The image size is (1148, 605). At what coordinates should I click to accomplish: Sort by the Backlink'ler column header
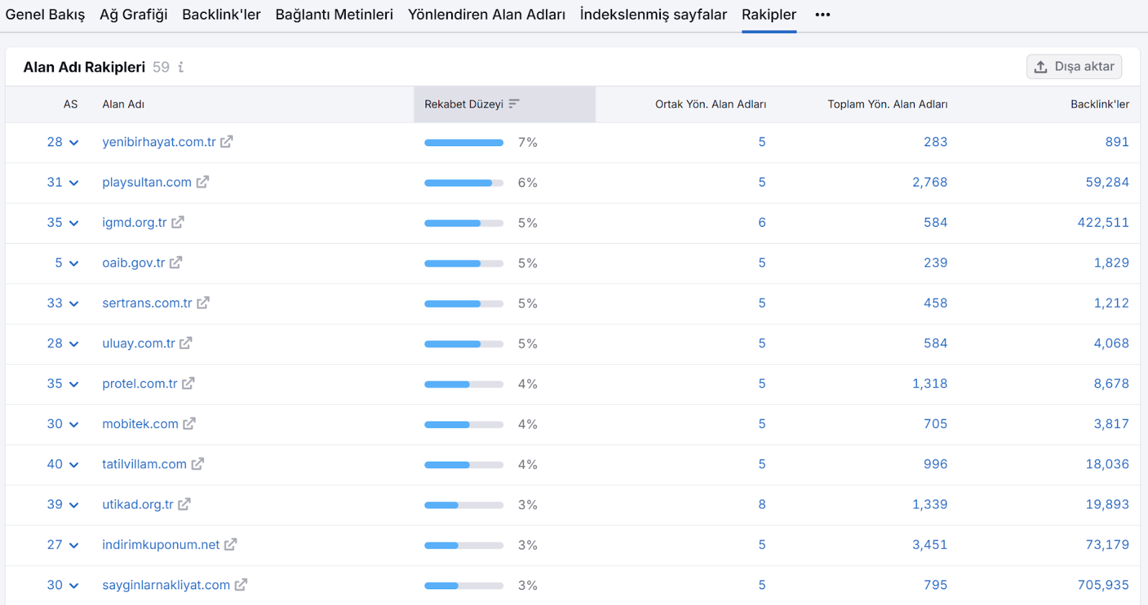(x=1100, y=104)
